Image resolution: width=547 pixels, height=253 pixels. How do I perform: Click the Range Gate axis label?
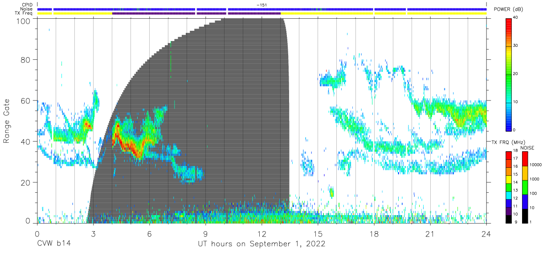coord(7,120)
